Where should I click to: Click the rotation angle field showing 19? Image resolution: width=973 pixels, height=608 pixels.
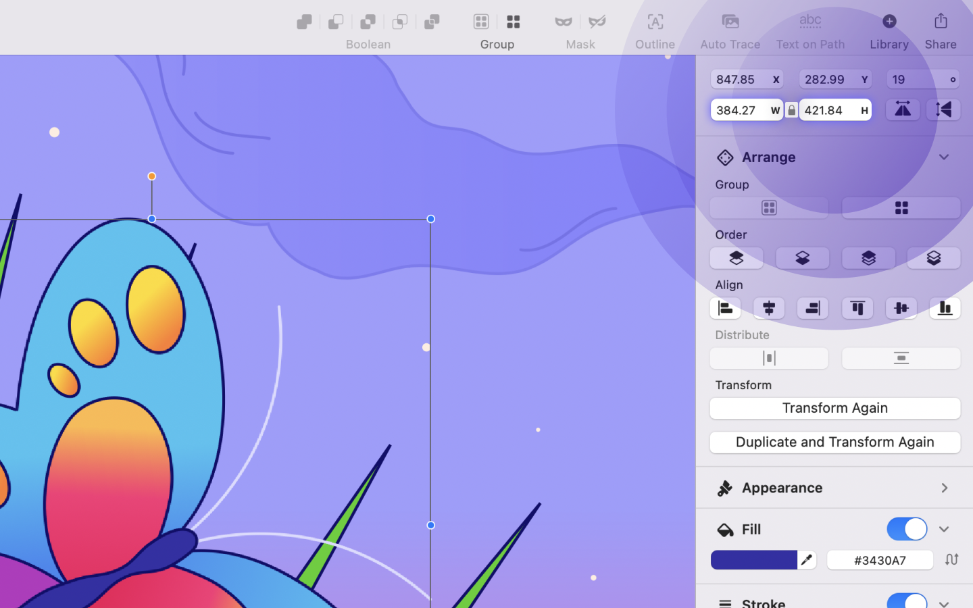[x=923, y=79]
